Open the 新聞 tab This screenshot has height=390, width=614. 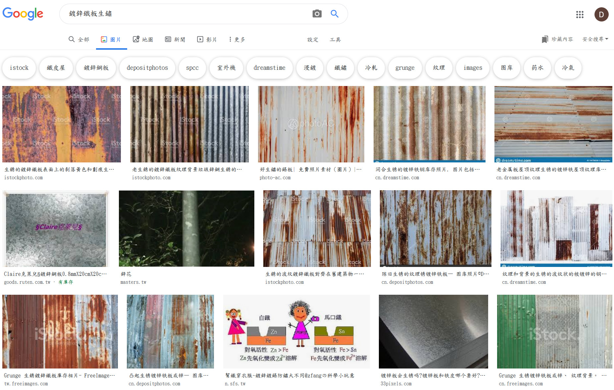pyautogui.click(x=175, y=39)
